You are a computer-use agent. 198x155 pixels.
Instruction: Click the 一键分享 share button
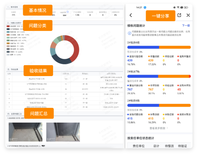161,16
